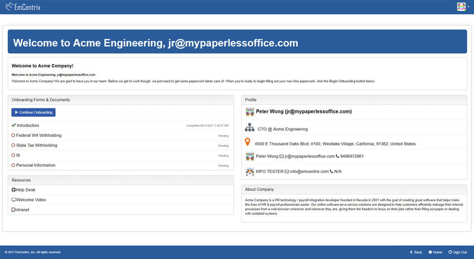474x259 pixels.
Task: Click the orange location pin icon
Action: [x=247, y=142]
